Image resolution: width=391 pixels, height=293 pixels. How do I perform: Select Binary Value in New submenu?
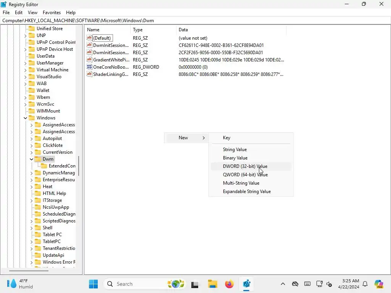tap(251, 158)
